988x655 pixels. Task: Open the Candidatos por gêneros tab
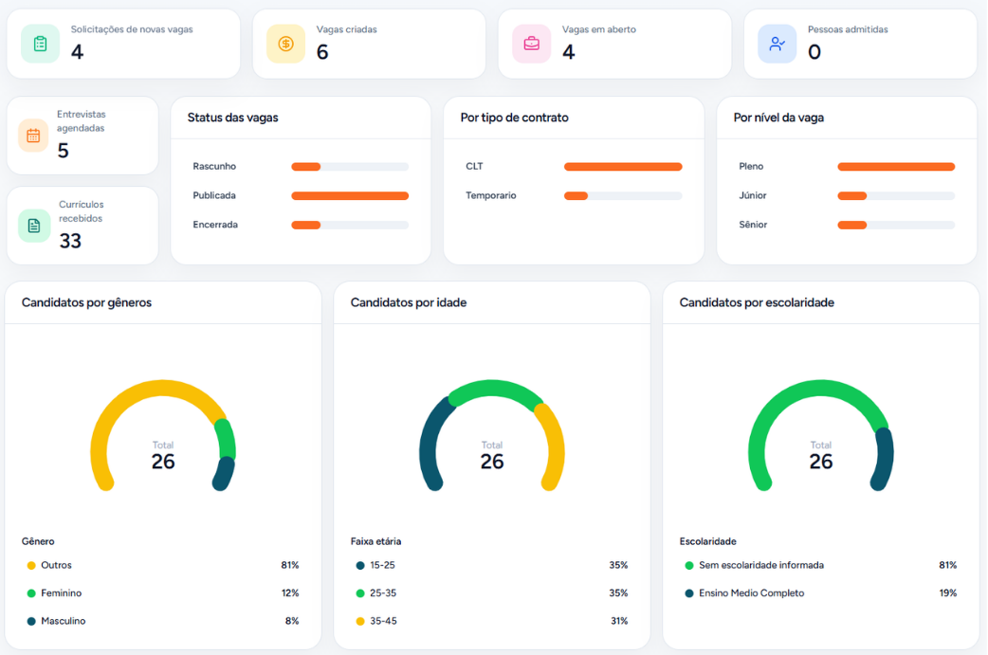click(88, 302)
